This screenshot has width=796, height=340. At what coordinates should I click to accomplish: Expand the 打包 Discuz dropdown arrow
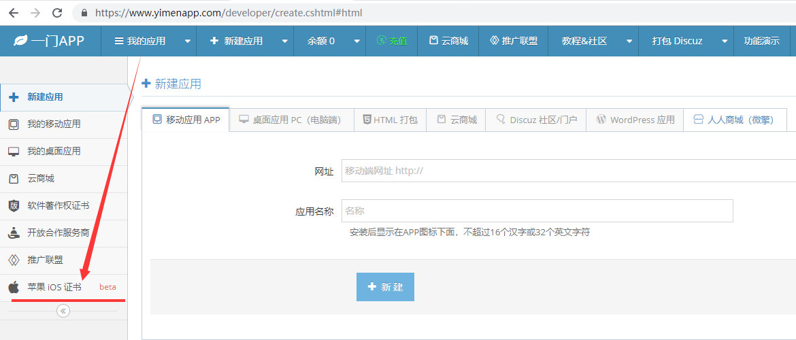pyautogui.click(x=725, y=41)
